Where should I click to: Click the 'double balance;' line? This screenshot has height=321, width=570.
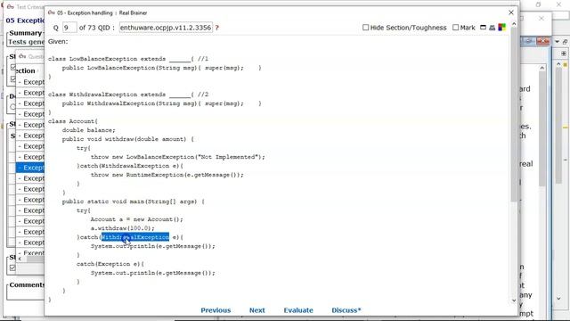[88, 130]
